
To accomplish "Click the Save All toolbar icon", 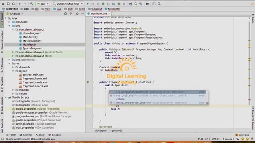I will (x=8, y=4).
